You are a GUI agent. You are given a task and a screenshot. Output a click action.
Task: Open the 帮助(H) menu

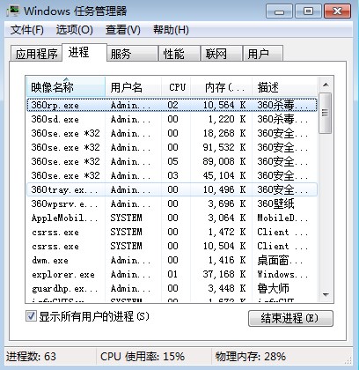(171, 30)
